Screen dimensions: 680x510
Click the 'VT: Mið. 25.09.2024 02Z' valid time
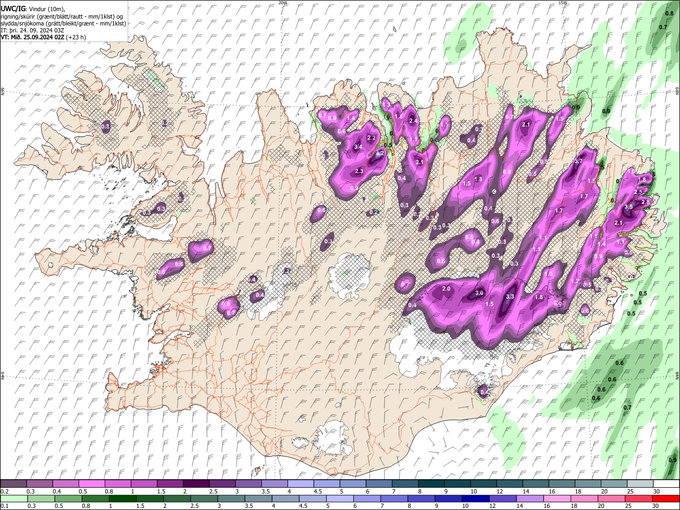(32, 37)
